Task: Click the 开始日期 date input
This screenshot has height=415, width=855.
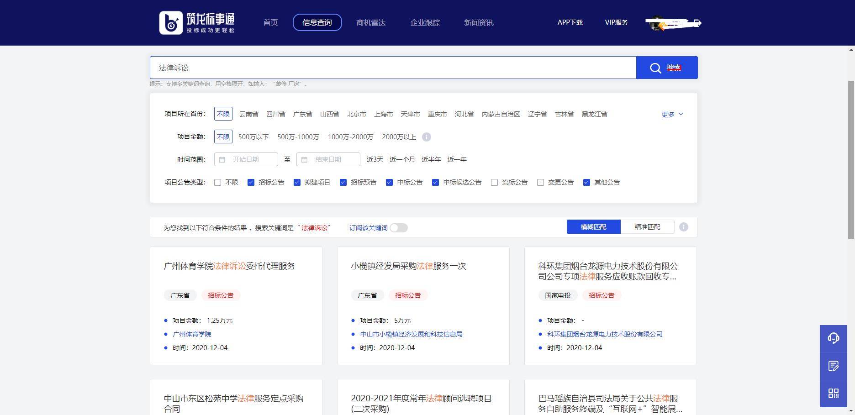Action: [x=246, y=159]
